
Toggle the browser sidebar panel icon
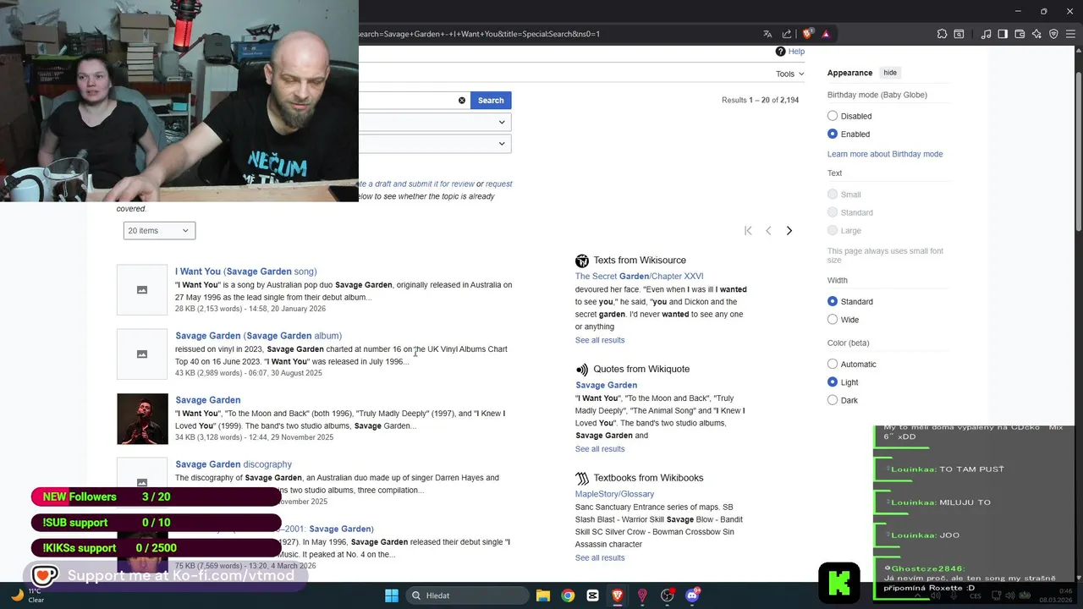pos(1003,34)
